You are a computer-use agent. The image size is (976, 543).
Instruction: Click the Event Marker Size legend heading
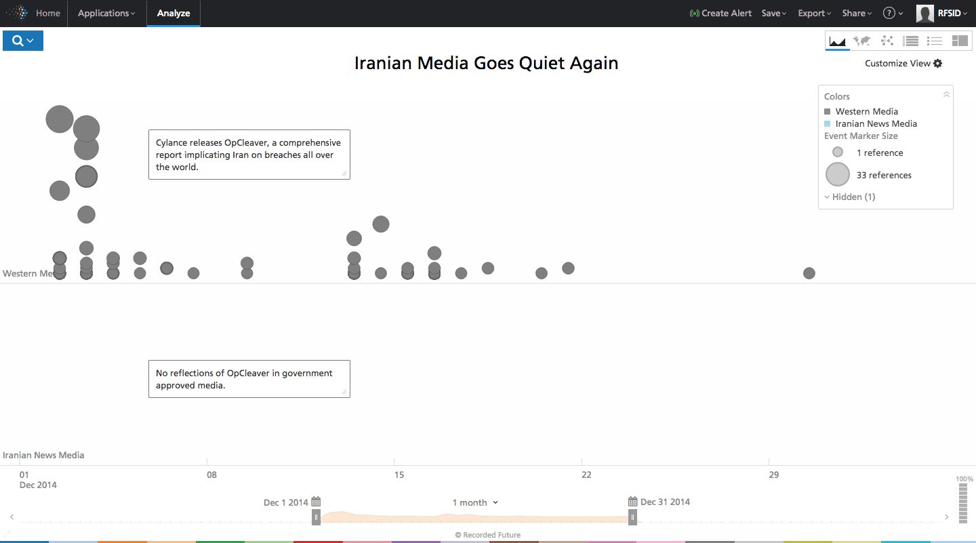(861, 136)
